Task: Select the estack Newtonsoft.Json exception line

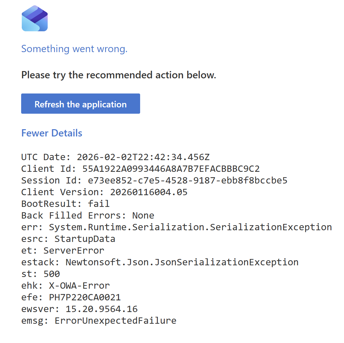Action: coord(160,262)
